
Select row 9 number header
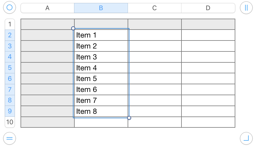pos(10,111)
